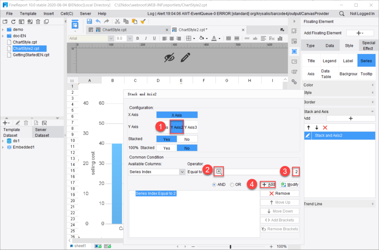Open the Template menu
Image resolution: width=379 pixels, height=250 pixels.
(x=28, y=14)
